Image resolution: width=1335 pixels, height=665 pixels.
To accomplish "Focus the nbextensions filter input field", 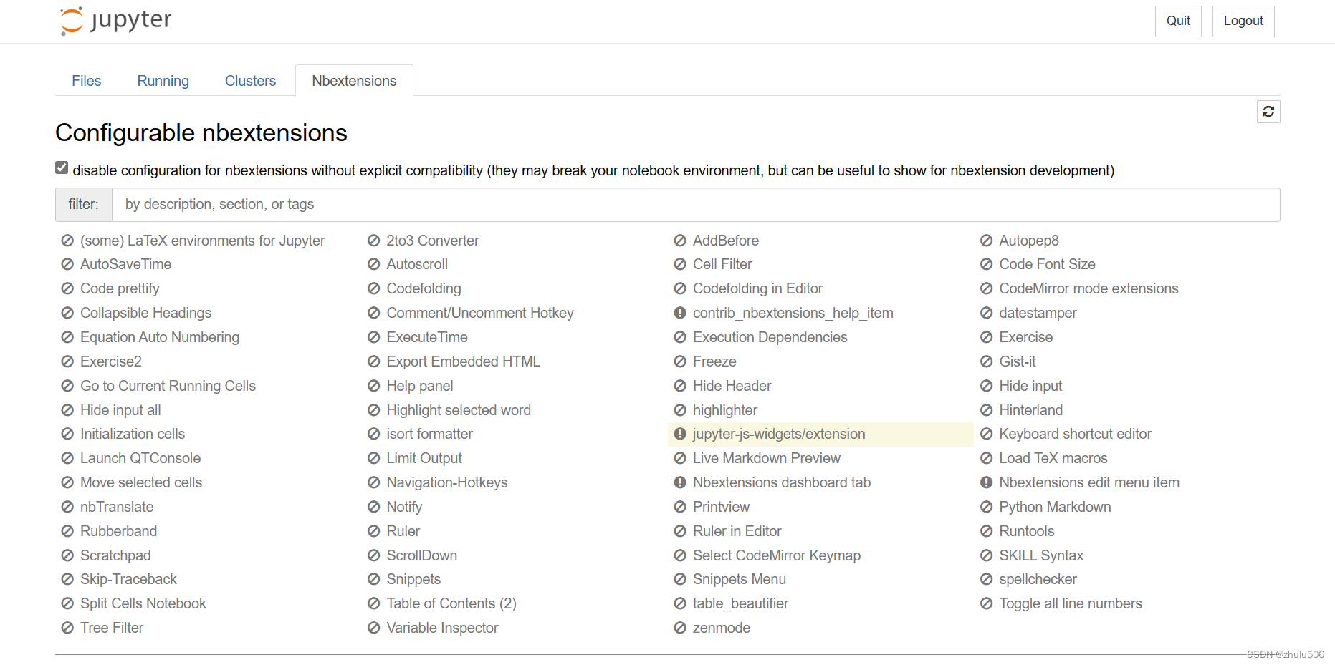I will pyautogui.click(x=695, y=205).
